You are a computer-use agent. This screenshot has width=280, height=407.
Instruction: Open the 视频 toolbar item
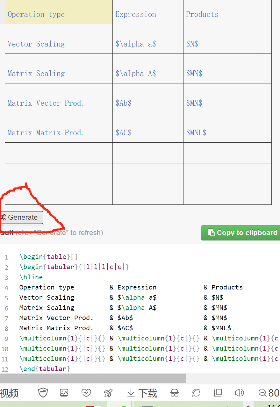pyautogui.click(x=9, y=393)
